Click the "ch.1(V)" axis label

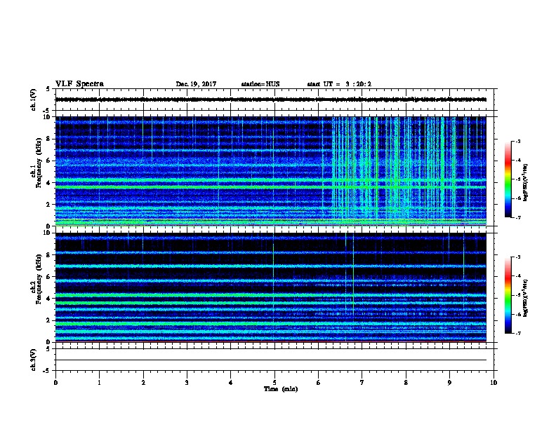[x=34, y=100]
